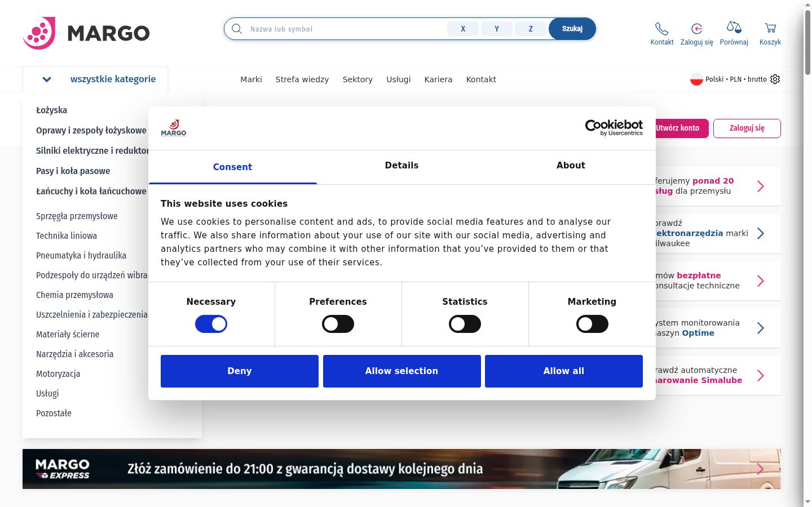Click the Szukaj search button
The width and height of the screenshot is (812, 507).
point(572,29)
